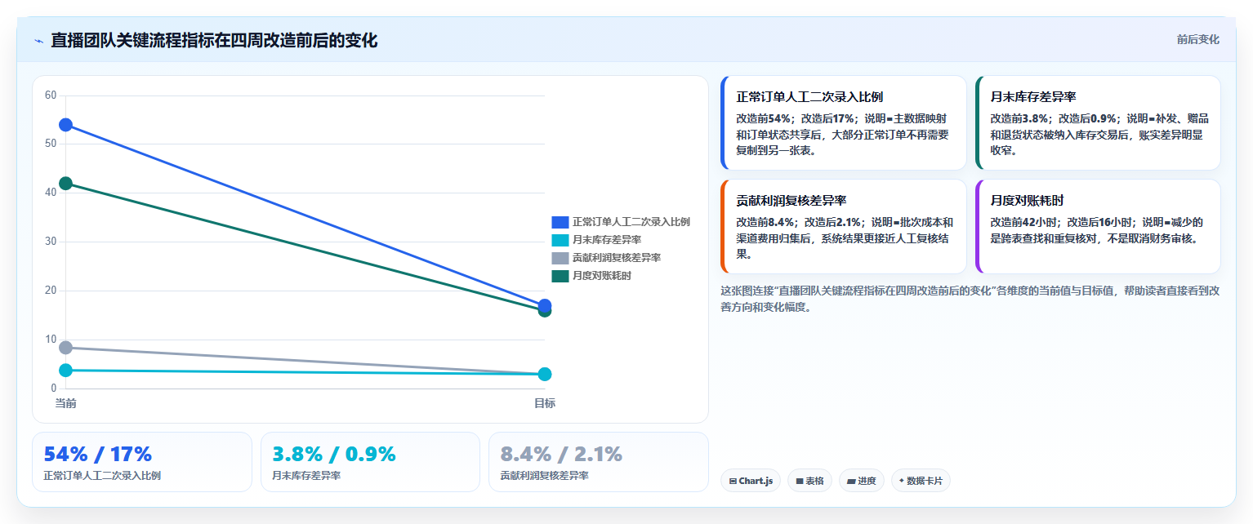
Task: Click the 数据卡片 tag chip
Action: pos(921,481)
